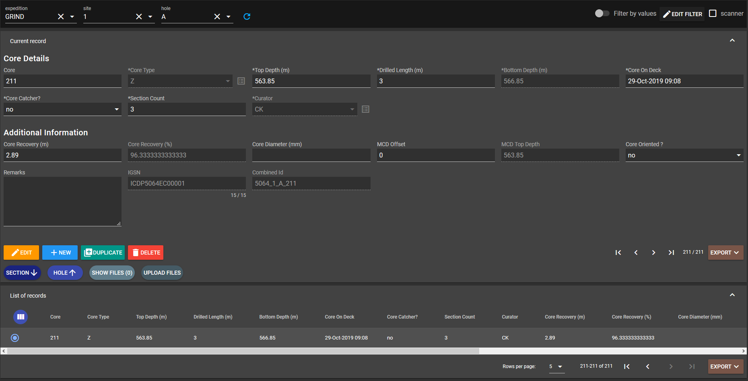Image resolution: width=748 pixels, height=381 pixels.
Task: Enable the Filter by values toggle
Action: (x=602, y=13)
